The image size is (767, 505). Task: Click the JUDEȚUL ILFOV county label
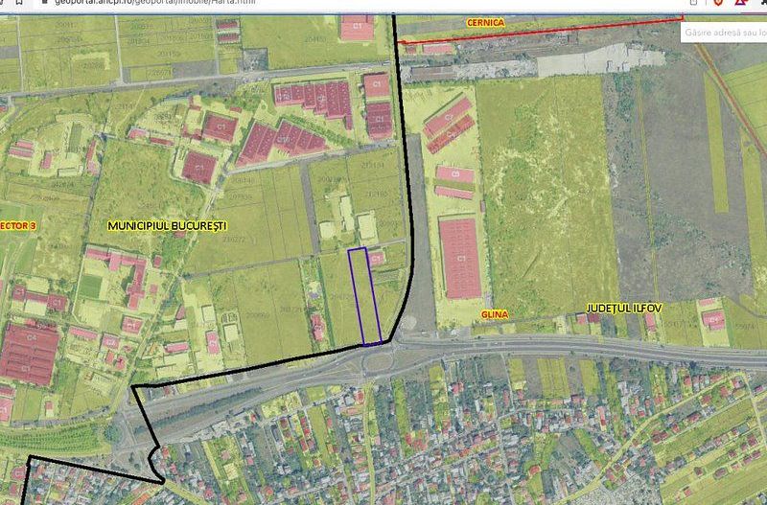(x=624, y=308)
